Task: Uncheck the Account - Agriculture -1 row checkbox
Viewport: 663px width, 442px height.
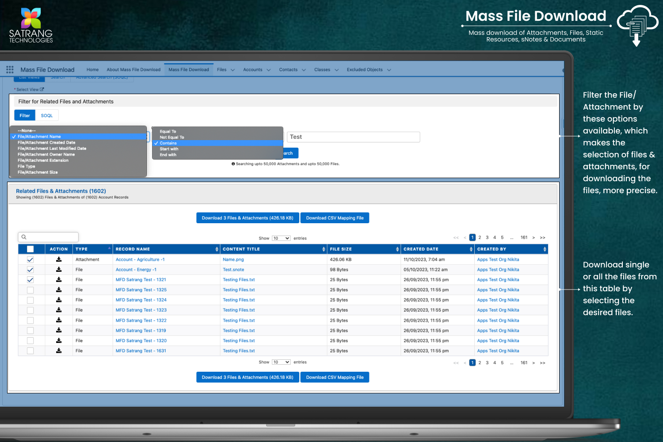Action: tap(30, 259)
